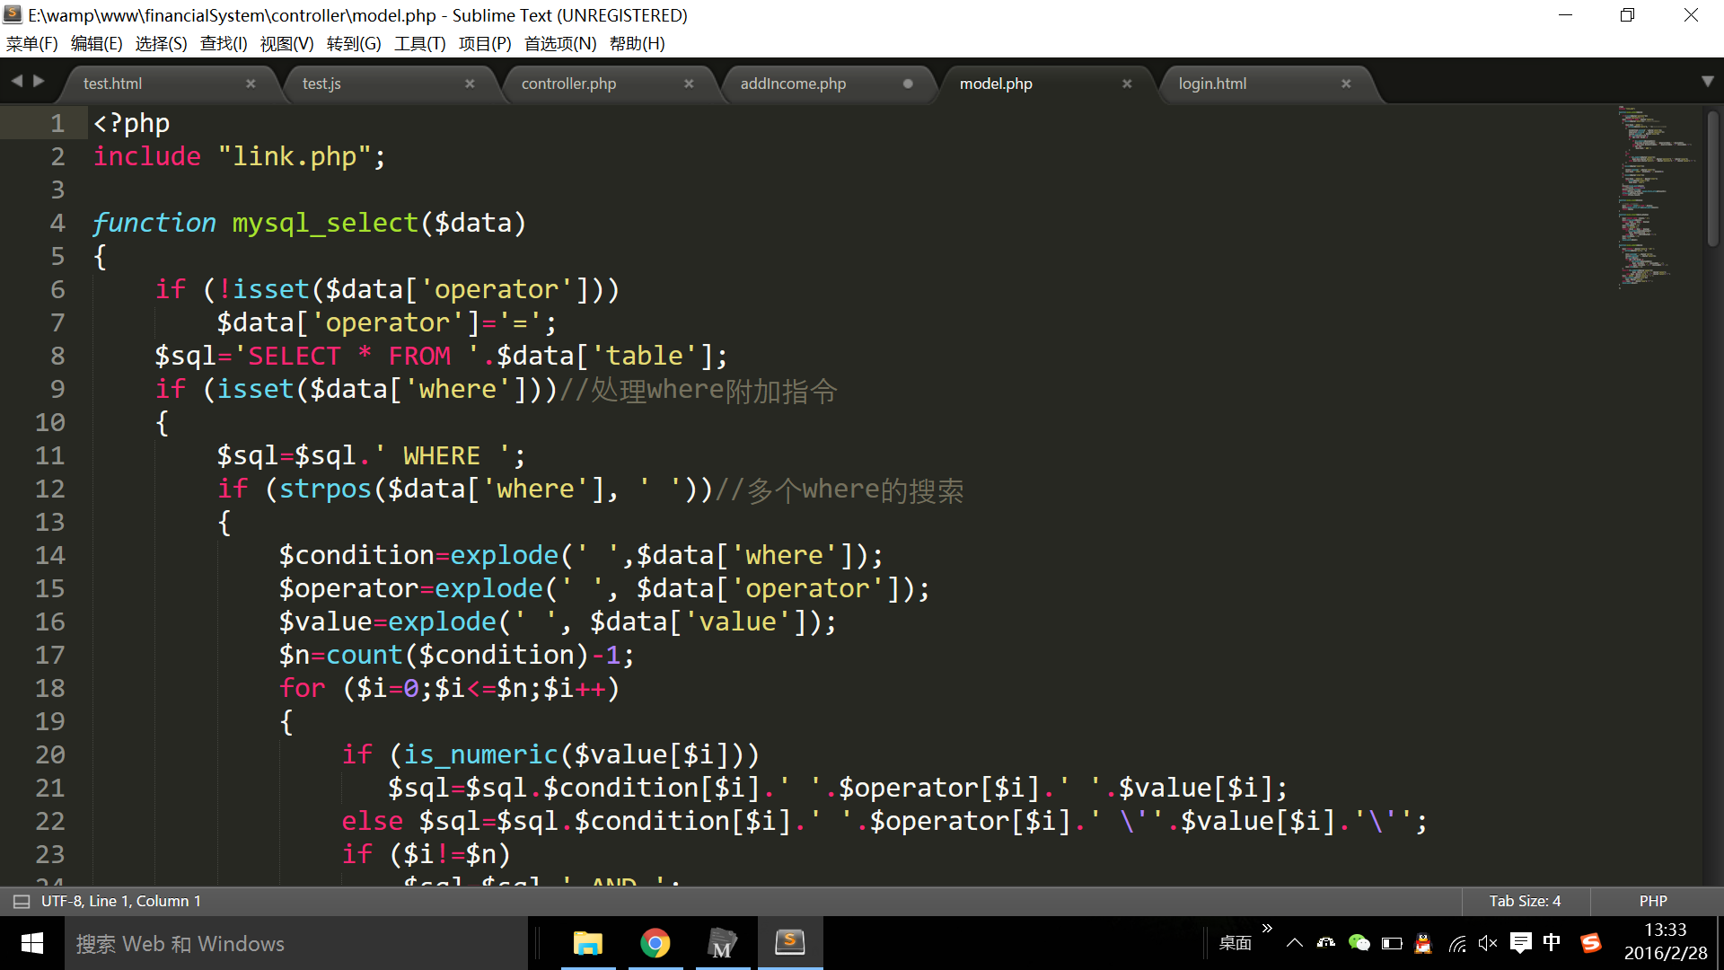Click line number 20 in gutter
The width and height of the screenshot is (1724, 970).
pos(49,754)
